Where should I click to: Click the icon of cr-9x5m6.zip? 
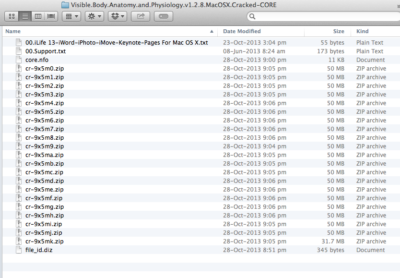tap(19, 120)
